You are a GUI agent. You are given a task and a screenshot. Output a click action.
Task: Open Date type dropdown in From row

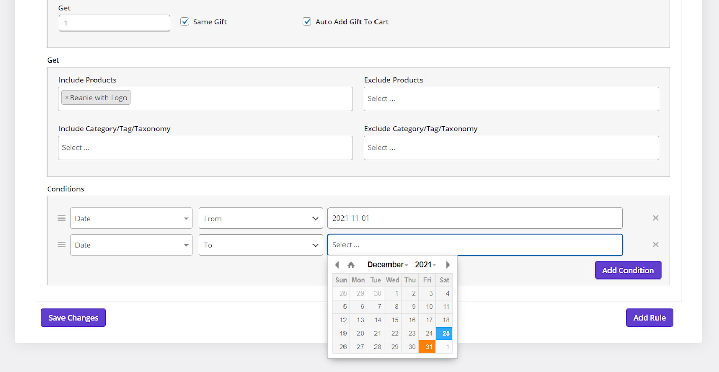click(131, 218)
